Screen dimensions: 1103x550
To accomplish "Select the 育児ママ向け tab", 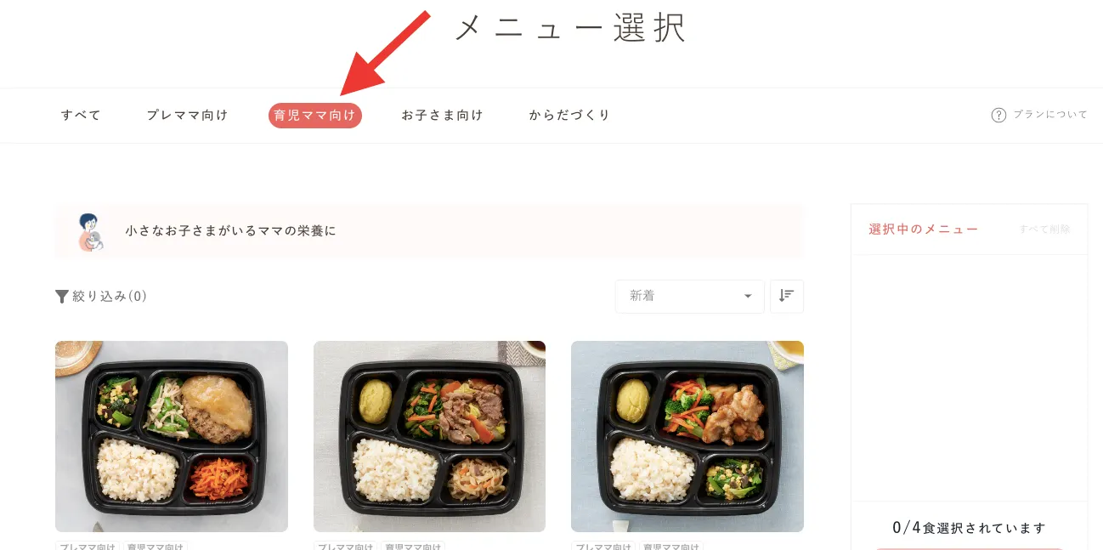I will [315, 116].
